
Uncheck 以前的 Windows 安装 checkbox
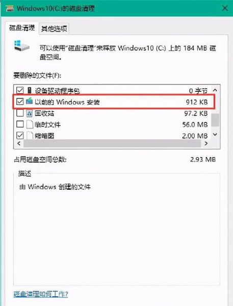[20, 101]
